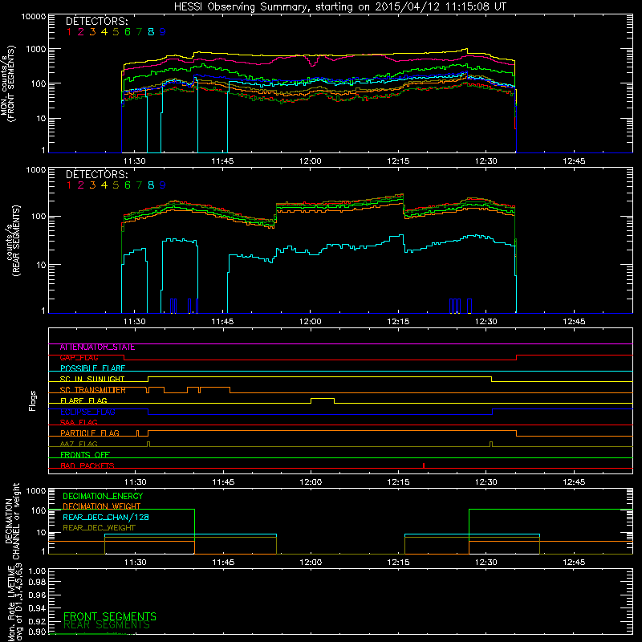Screen dimensions: 642x642
Task: Click the counts/s REAR SEGMENTS axis title
Action: tap(13, 241)
